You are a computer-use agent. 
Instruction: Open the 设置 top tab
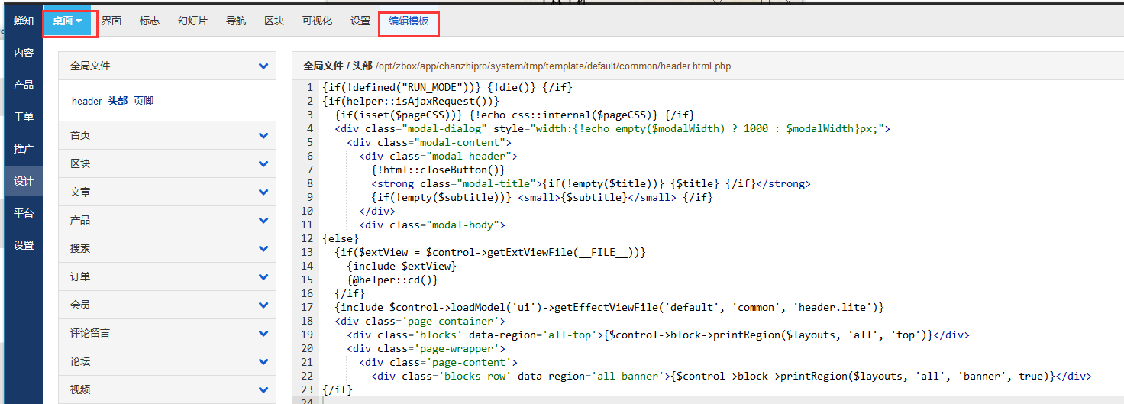tap(360, 21)
